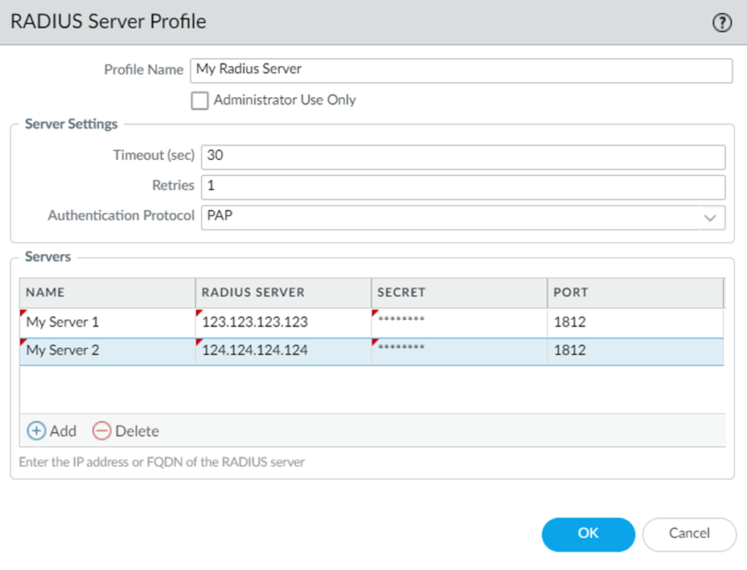Click the Profile Name text field

coord(461,70)
